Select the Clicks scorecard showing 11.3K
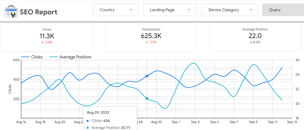The width and height of the screenshot is (304, 130). click(x=47, y=38)
